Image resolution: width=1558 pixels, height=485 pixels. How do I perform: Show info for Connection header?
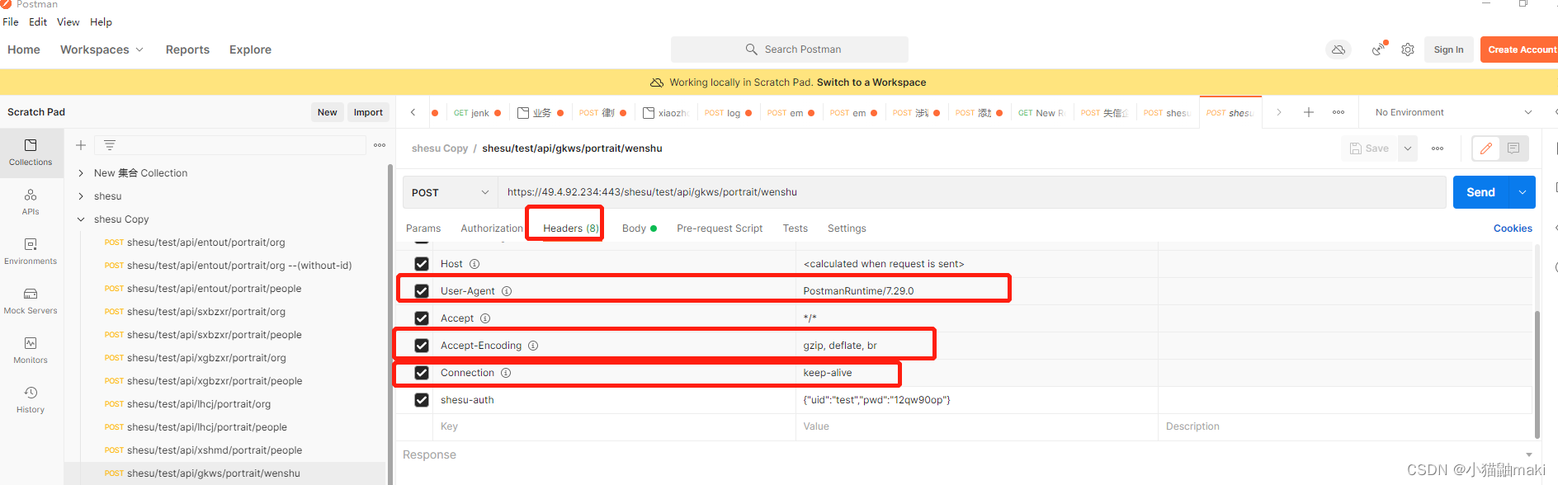click(506, 373)
